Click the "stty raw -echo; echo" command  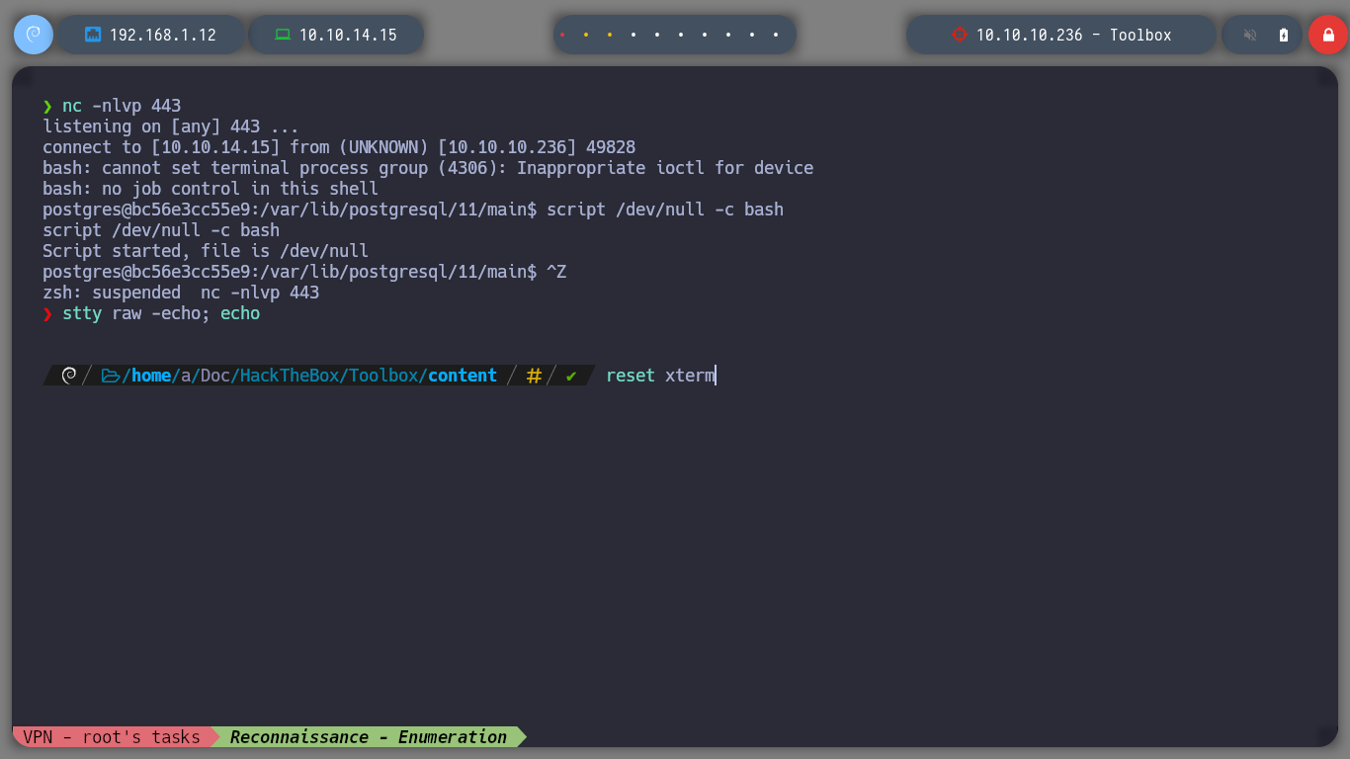click(161, 313)
